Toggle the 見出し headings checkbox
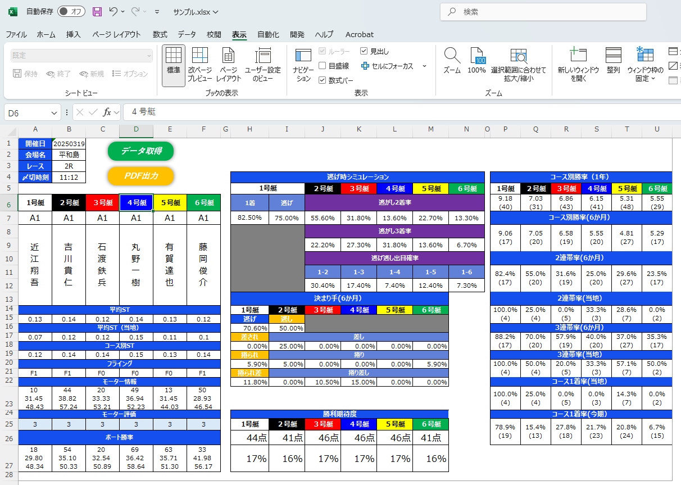This screenshot has height=485, width=681. coord(364,51)
